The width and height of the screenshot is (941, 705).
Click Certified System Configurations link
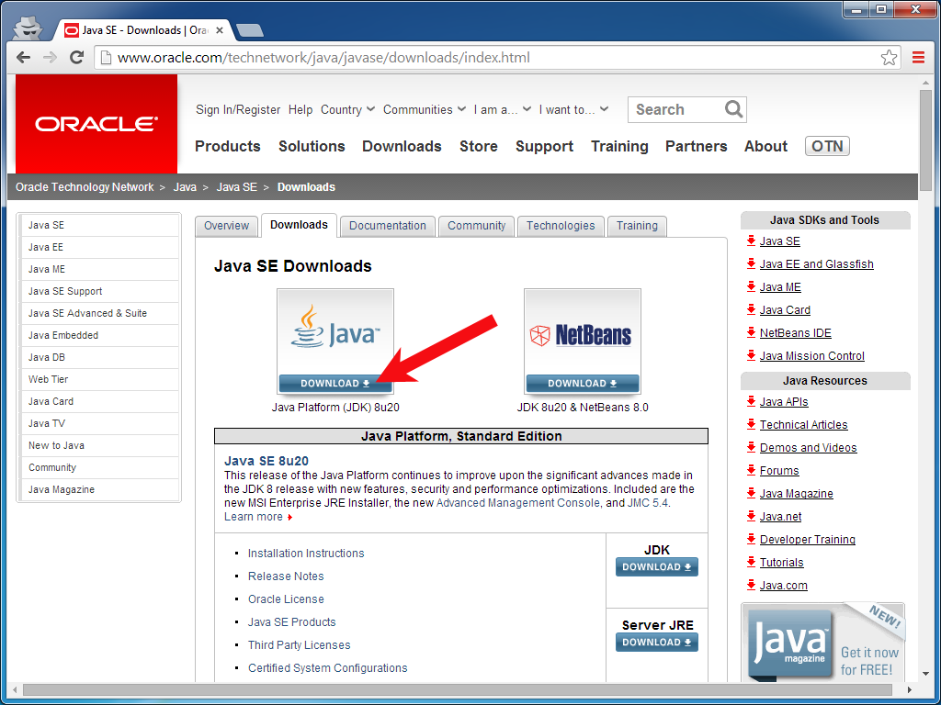[328, 668]
